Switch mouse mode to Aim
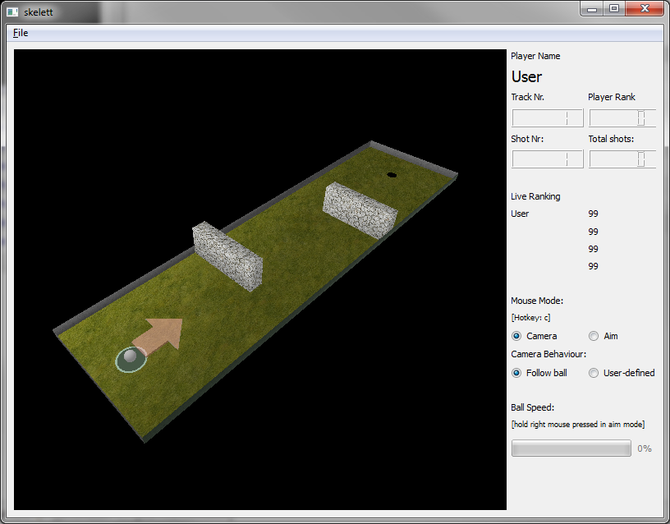 594,336
